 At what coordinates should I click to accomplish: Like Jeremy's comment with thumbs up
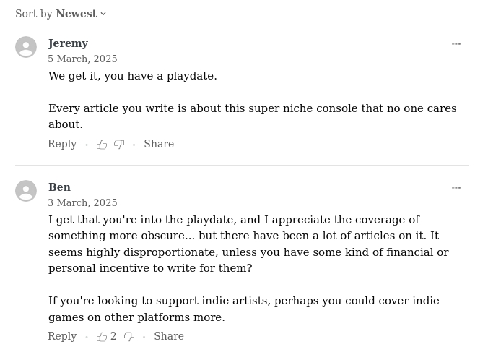(x=102, y=145)
